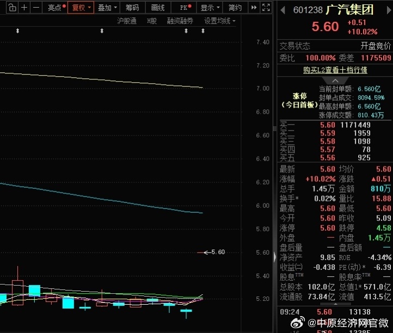Screen dimensions: 393x333
Task: Click the 广汽集团 stock name
Action: coord(349,9)
